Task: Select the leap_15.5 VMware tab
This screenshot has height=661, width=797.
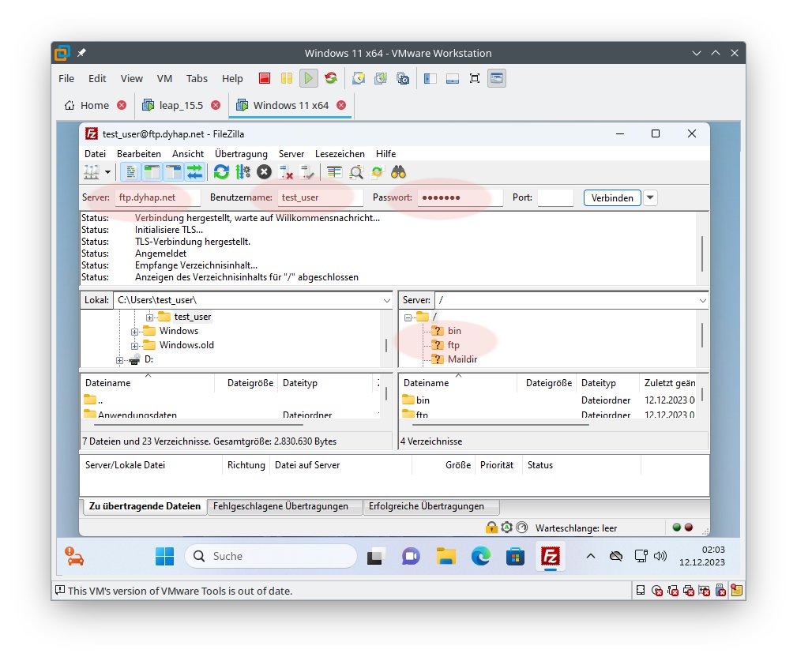Action: pyautogui.click(x=181, y=105)
